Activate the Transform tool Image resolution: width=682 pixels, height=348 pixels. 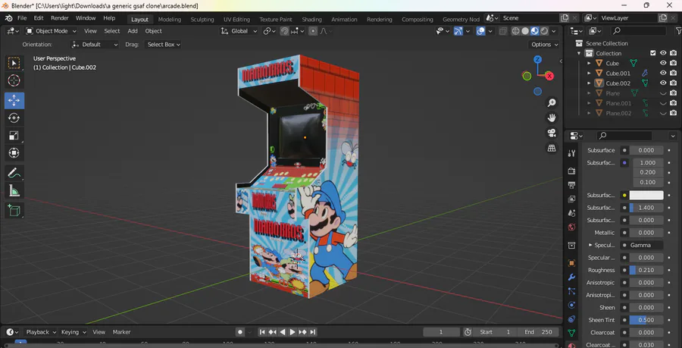click(x=14, y=153)
